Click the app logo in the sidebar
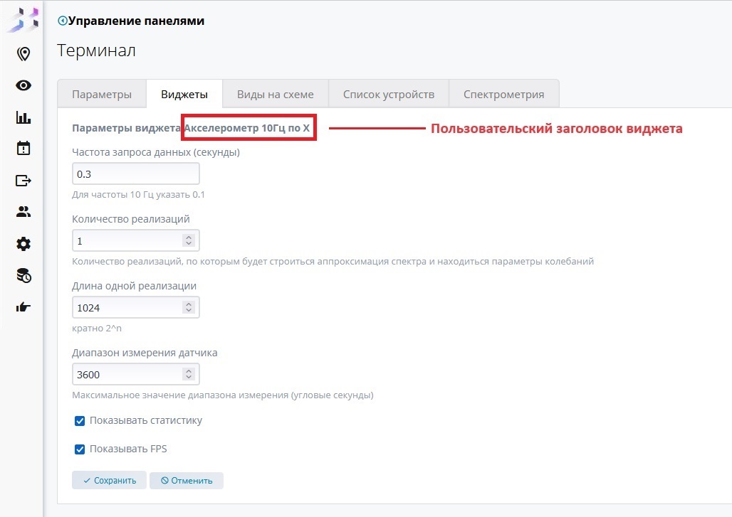Viewport: 732px width, 517px height. click(x=23, y=19)
